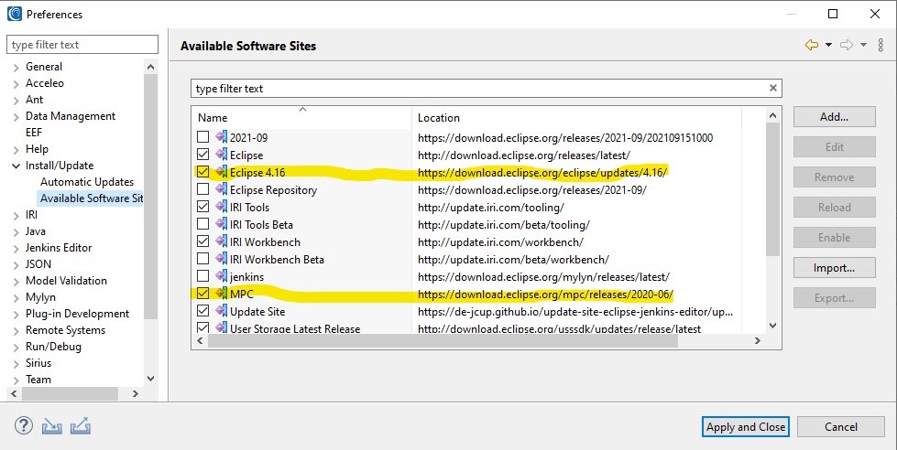Go back with the yellow arrow icon

pos(811,45)
